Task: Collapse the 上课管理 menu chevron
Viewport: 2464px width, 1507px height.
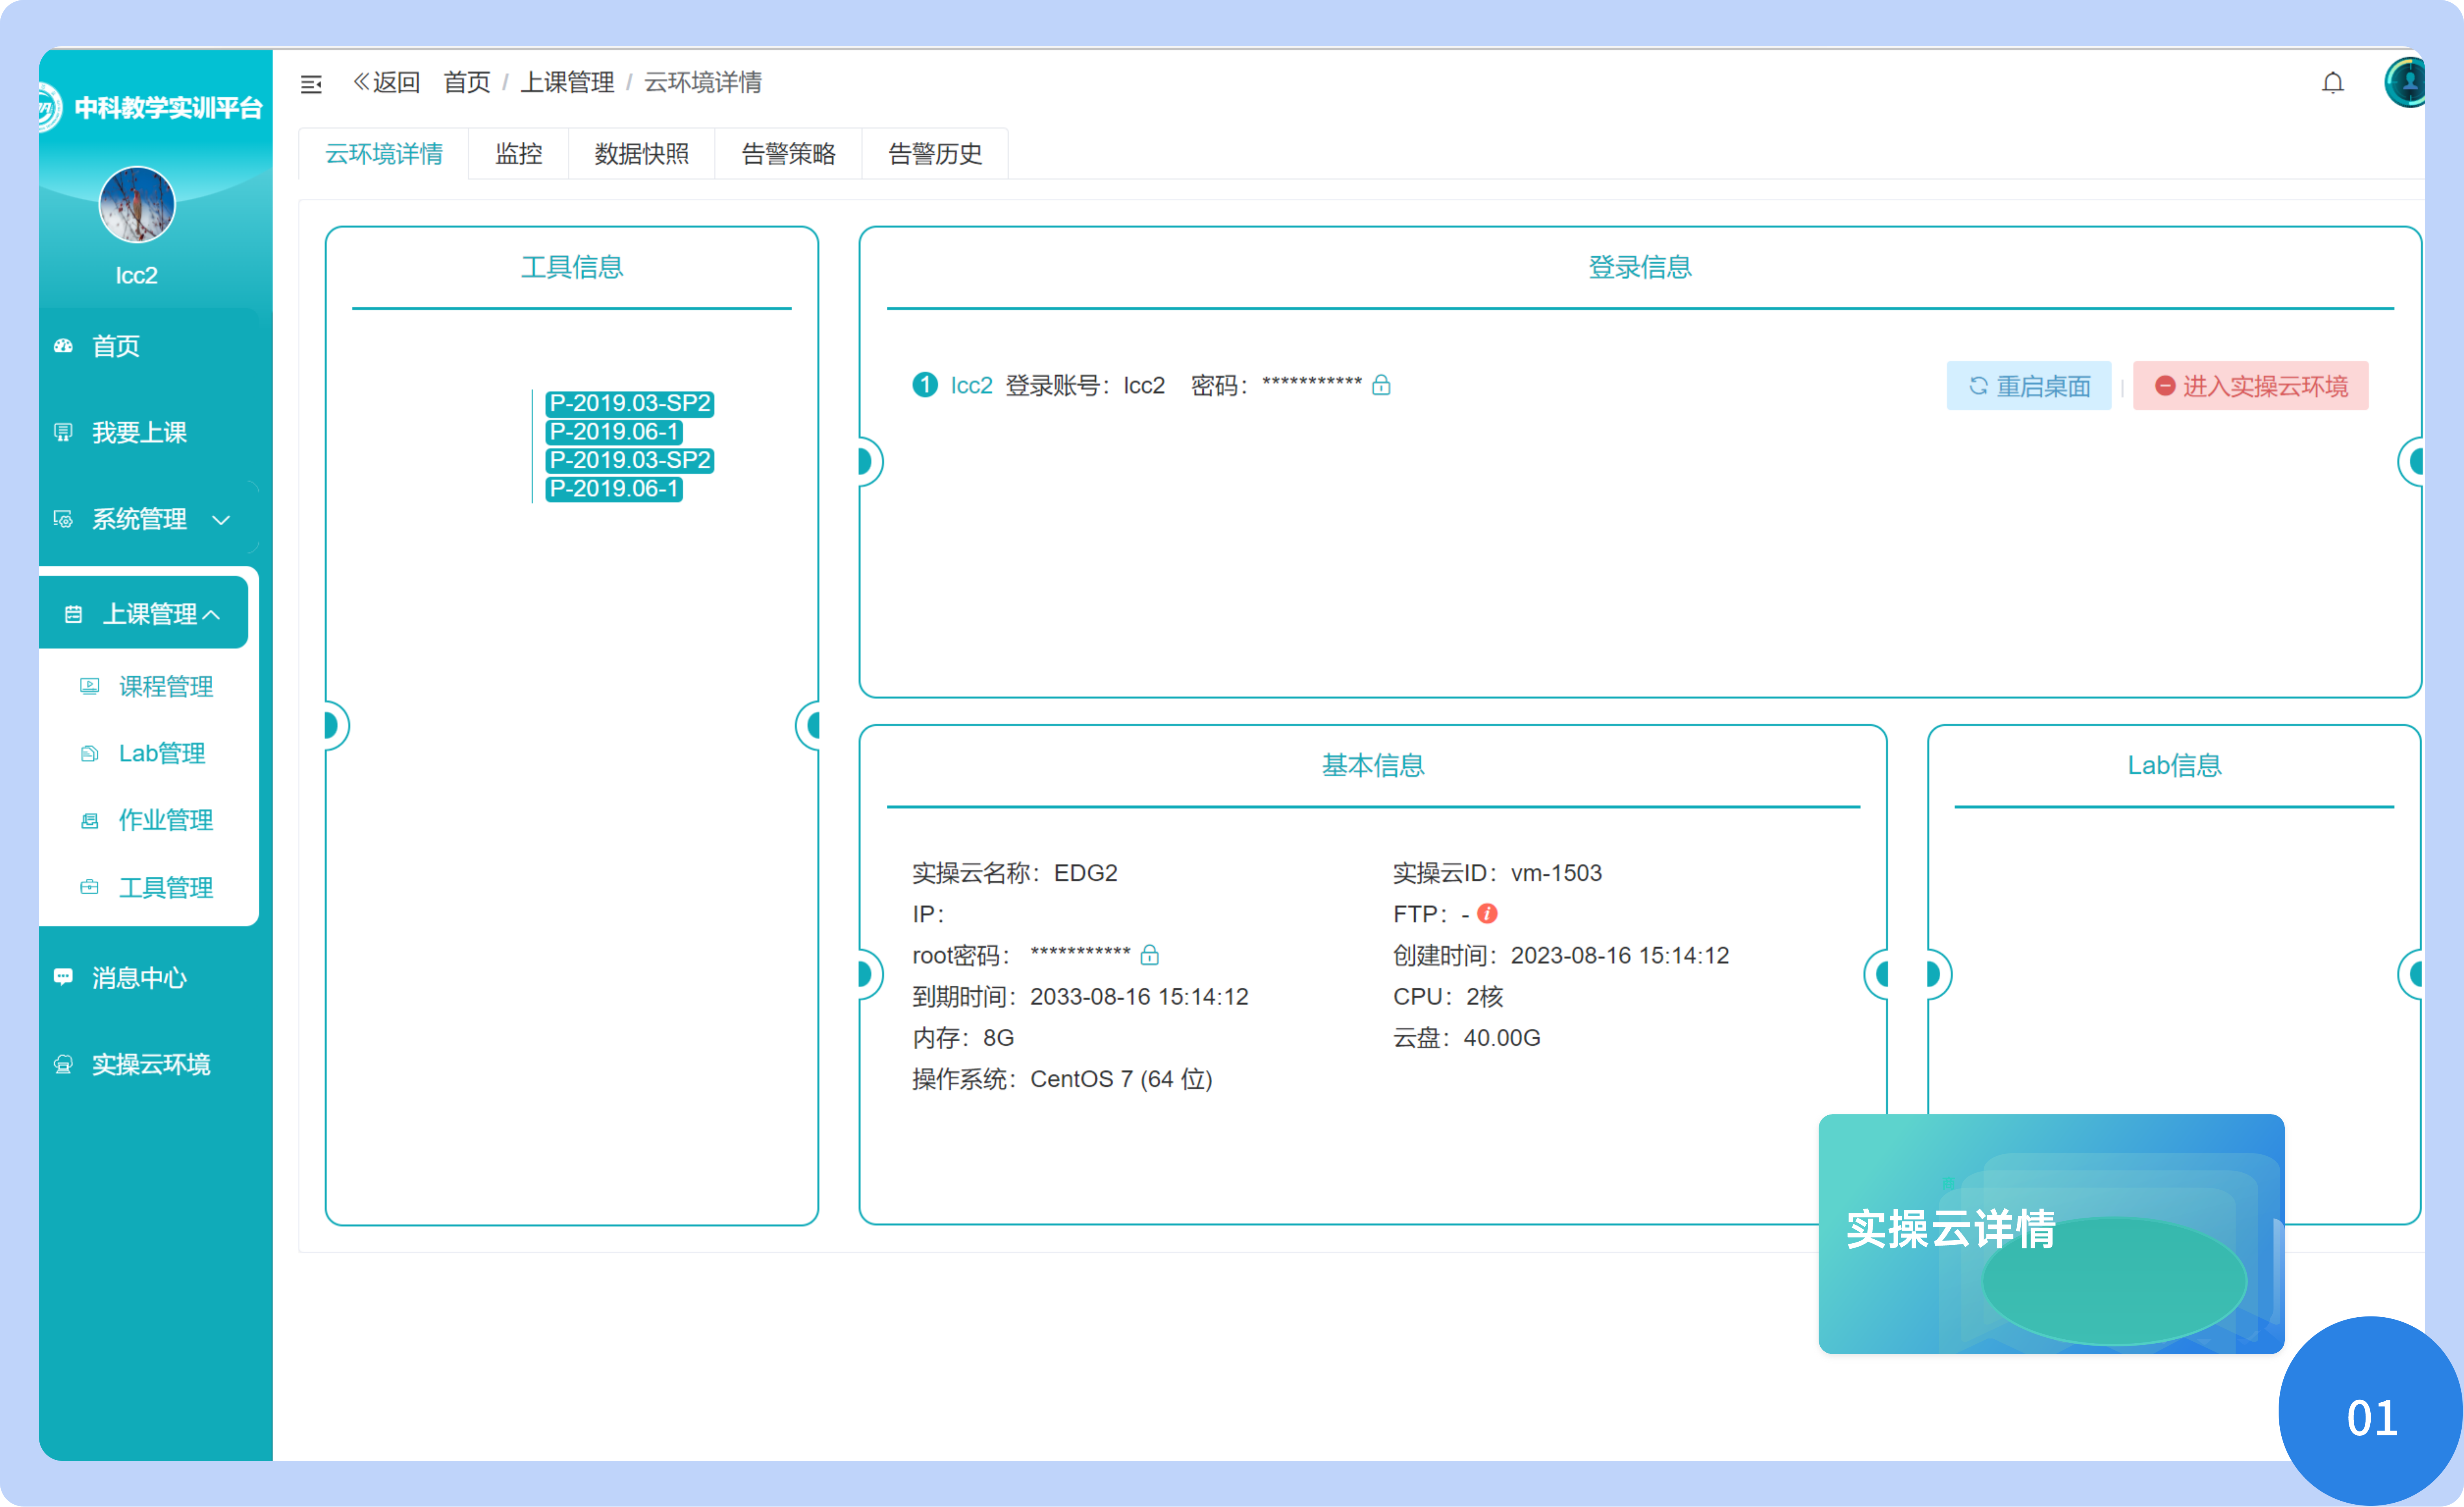Action: pos(212,614)
